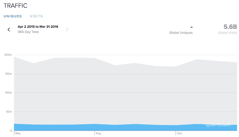239x137 pixels.
Task: Switch to the Visits tab
Action: coord(36,16)
